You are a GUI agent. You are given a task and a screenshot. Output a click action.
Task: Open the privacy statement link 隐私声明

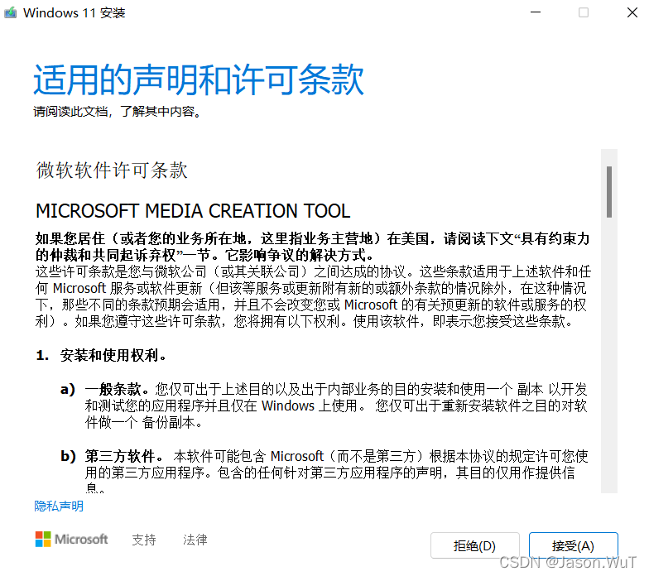click(59, 506)
